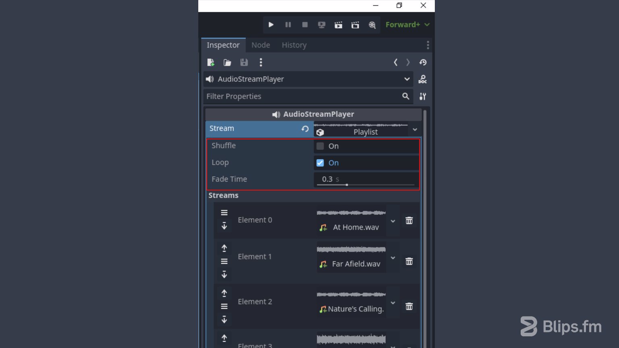The image size is (619, 348).
Task: Switch to the Inspector tab
Action: tap(223, 45)
